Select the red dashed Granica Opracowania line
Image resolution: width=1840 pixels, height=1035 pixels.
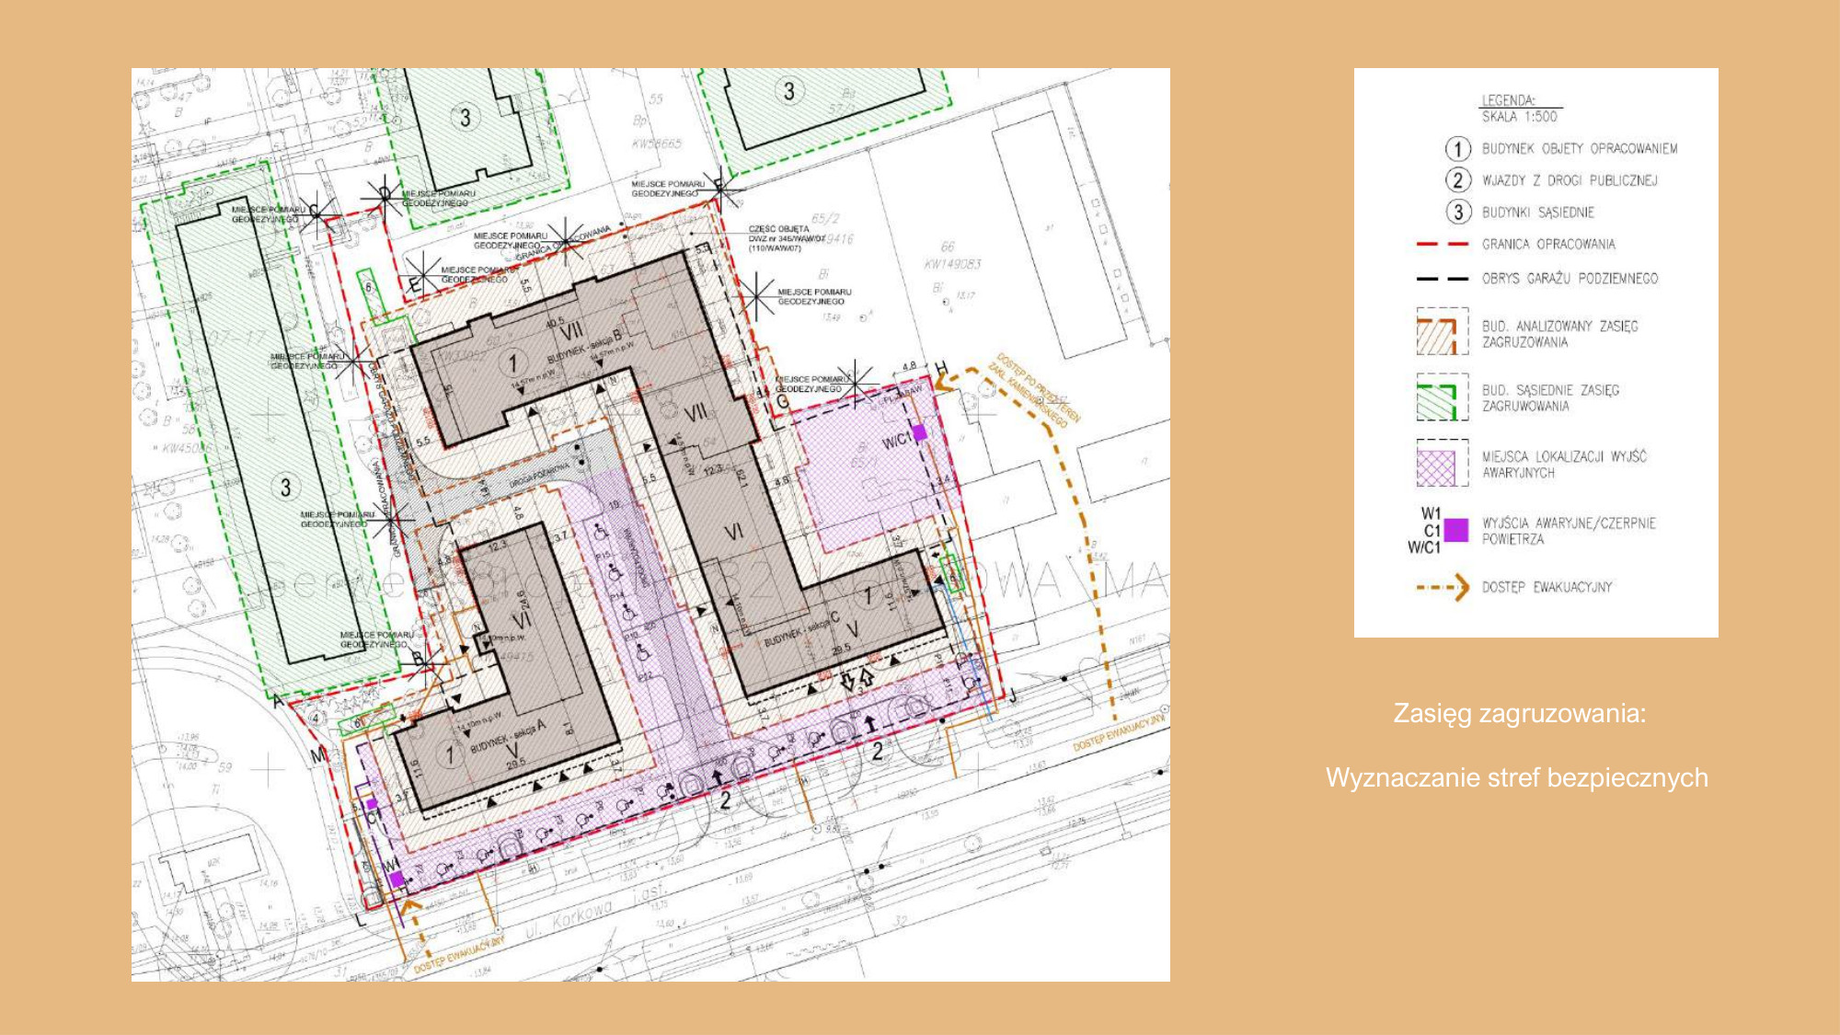[1442, 245]
